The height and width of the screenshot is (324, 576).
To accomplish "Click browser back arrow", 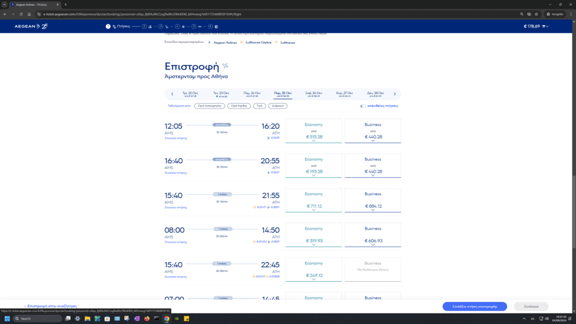I will coord(4,14).
